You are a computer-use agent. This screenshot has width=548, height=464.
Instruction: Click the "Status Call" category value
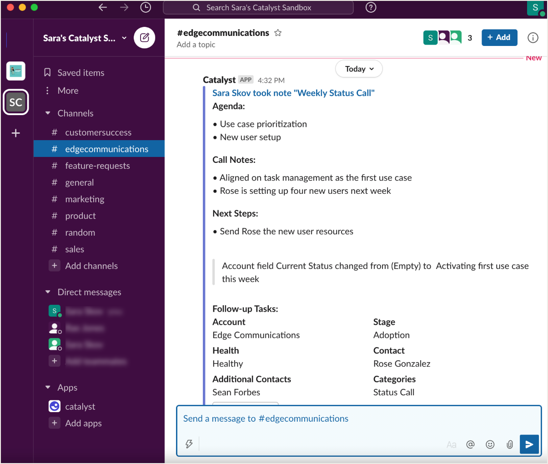(394, 393)
